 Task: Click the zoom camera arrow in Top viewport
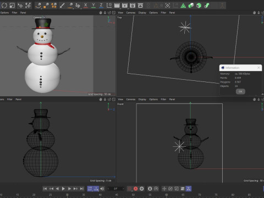[258, 13]
